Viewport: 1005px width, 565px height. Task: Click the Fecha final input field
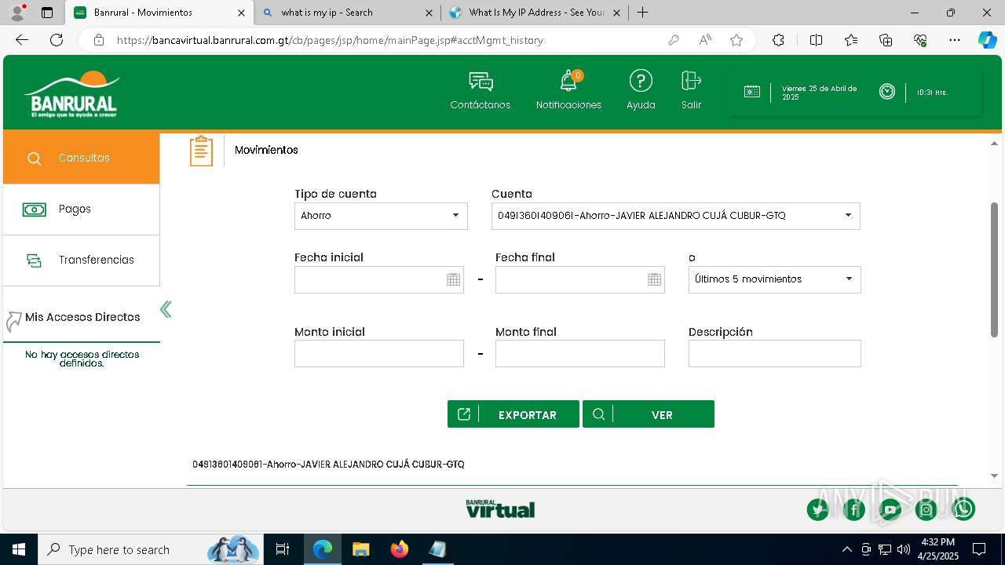click(579, 279)
